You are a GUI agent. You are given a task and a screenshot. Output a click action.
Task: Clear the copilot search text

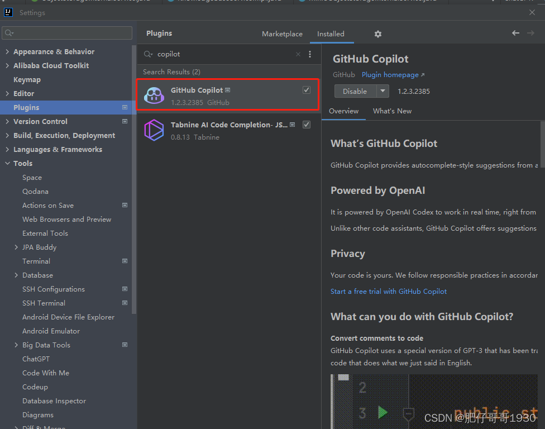(298, 54)
